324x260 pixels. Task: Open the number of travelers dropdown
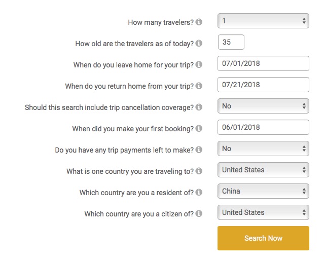[x=263, y=21]
